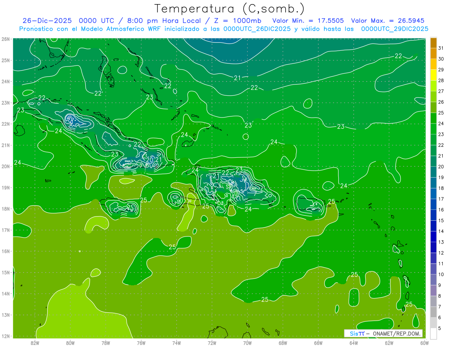
Task: Click the yellow swatch between 28 and 29
Action: 433,75
